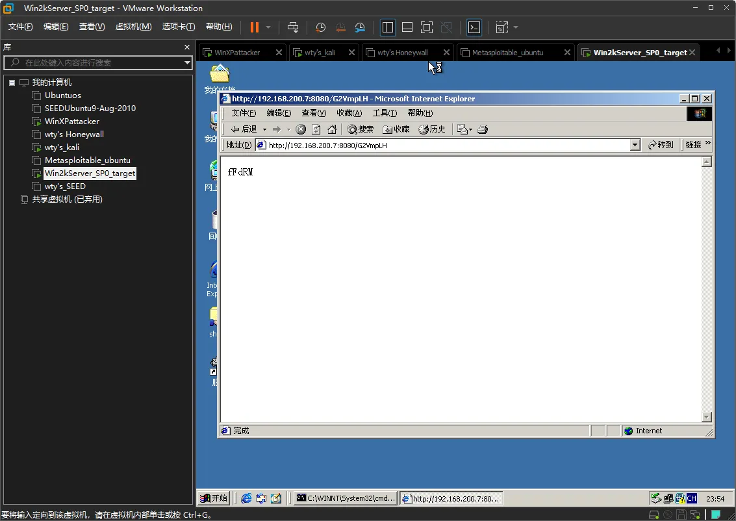Open the 虚拟机(M) menu
Screen dimensions: 736x521
[x=133, y=27]
